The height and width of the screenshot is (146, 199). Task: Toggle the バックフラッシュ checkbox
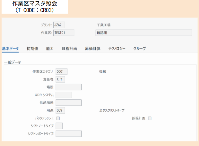pyautogui.click(x=58, y=118)
